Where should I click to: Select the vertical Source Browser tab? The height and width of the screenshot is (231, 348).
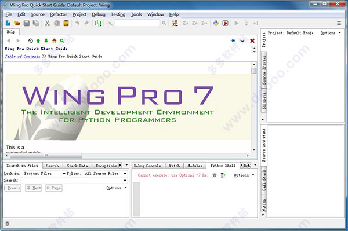(264, 70)
